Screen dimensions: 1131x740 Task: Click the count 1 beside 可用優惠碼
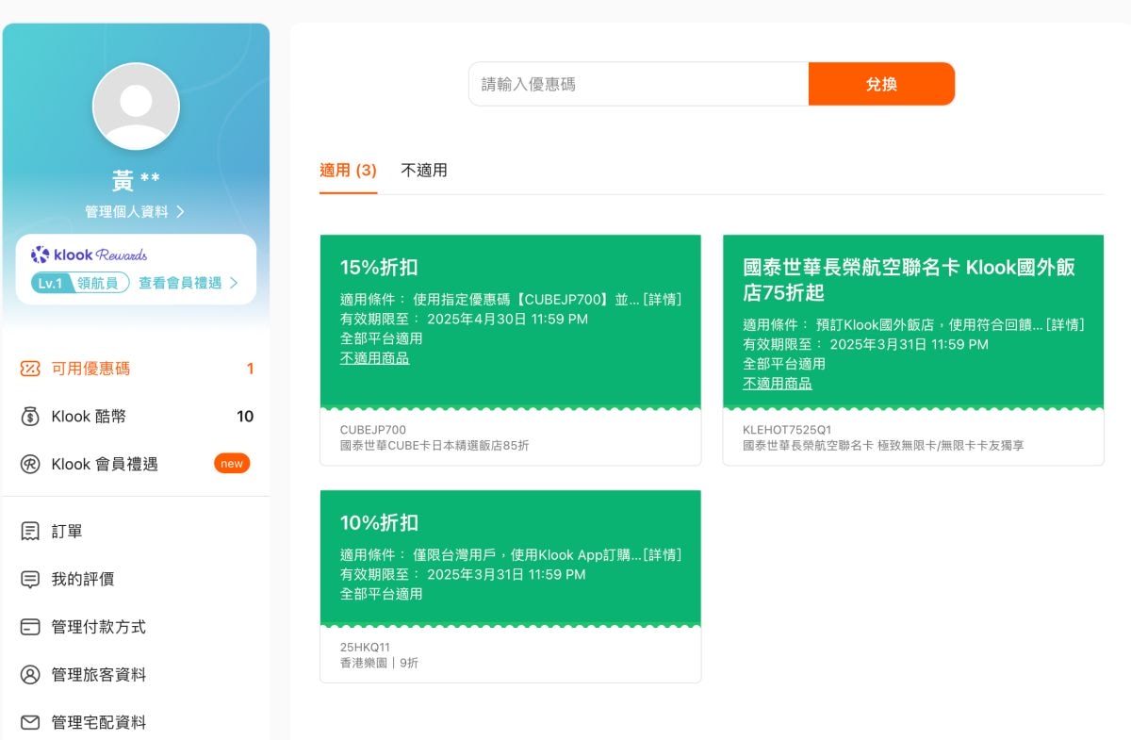[x=250, y=369]
